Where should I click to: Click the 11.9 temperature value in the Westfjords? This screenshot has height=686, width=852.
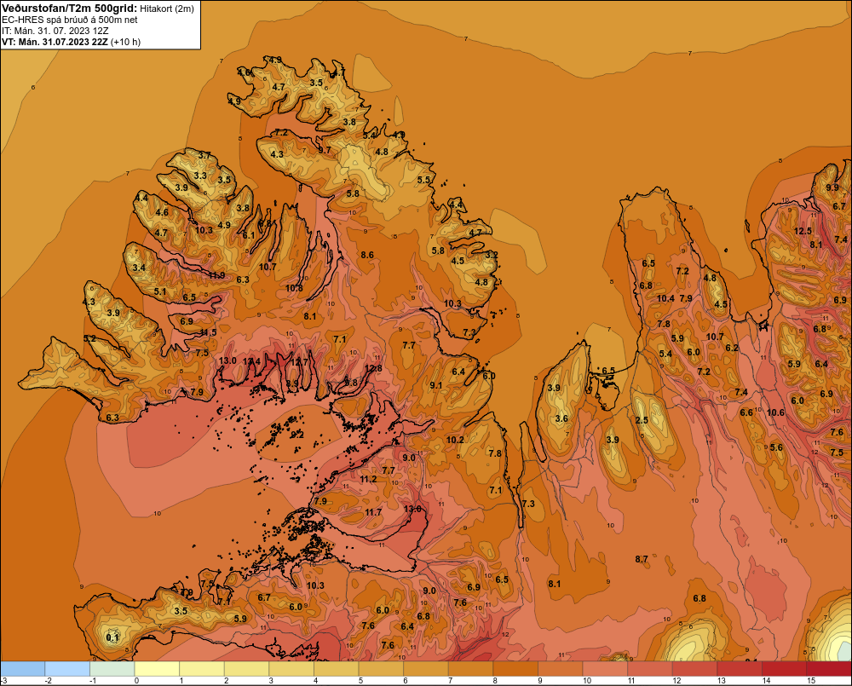tap(216, 275)
